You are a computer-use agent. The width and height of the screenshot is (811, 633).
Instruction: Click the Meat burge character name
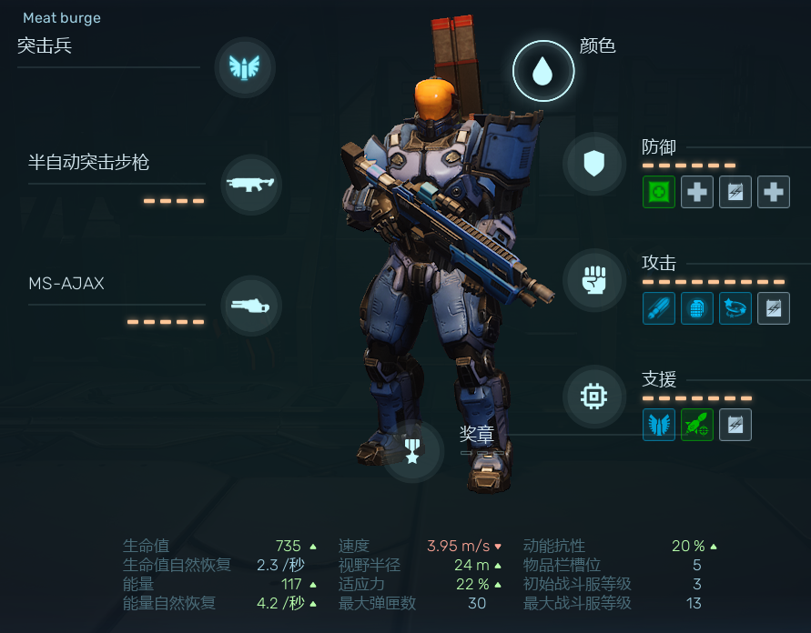(62, 18)
